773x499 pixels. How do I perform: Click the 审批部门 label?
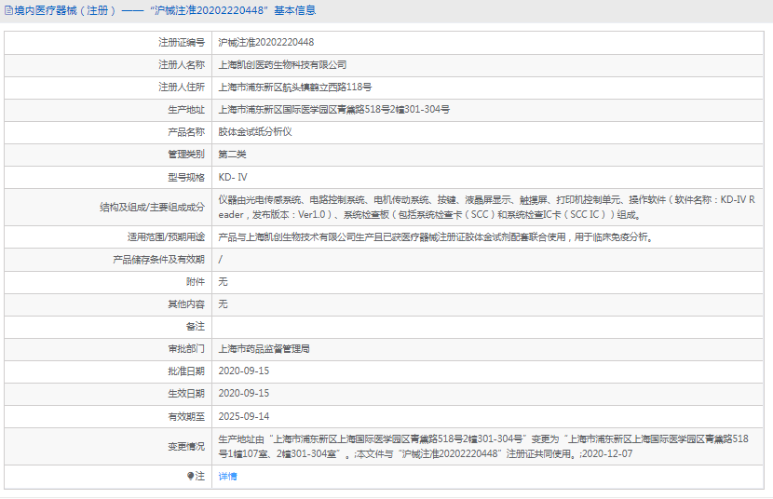pyautogui.click(x=186, y=349)
